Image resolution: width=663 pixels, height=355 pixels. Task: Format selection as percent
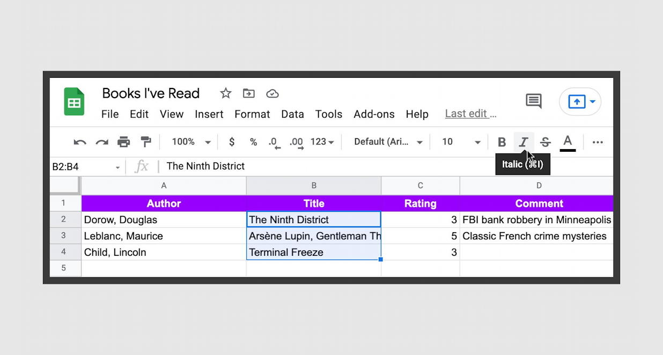click(x=253, y=142)
